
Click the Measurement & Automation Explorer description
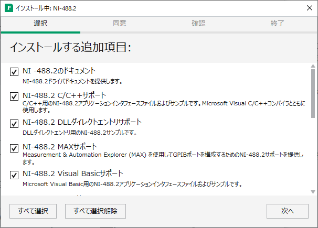click(163, 158)
